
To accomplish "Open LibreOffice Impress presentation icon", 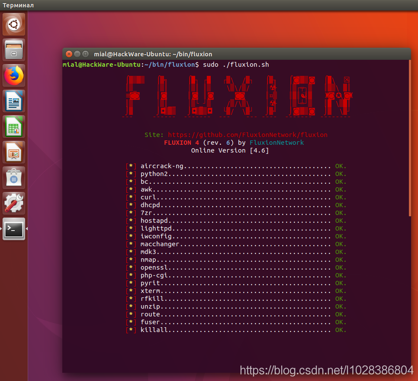I will (14, 153).
